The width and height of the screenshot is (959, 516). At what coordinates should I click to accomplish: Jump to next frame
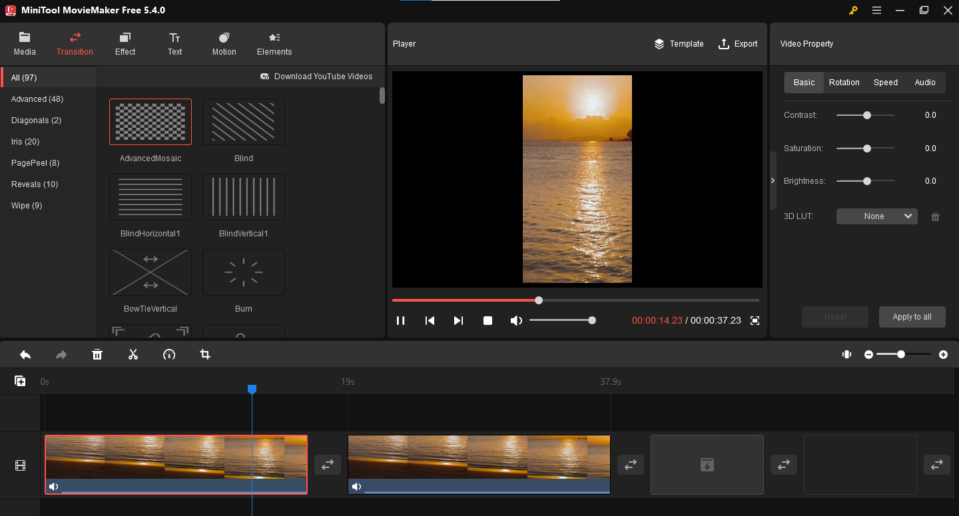pos(458,320)
